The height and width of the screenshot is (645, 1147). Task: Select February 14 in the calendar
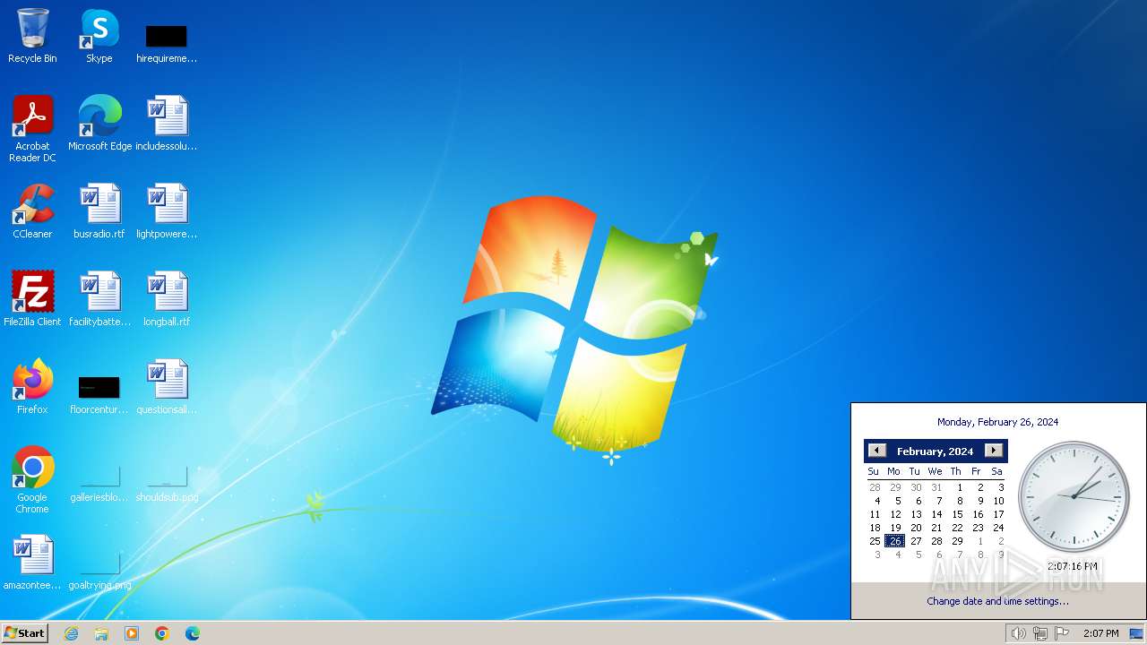click(936, 514)
